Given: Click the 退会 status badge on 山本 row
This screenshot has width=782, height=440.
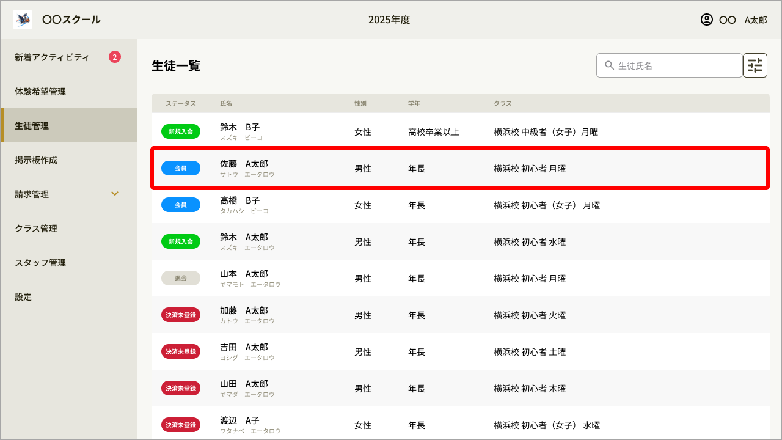Looking at the screenshot, I should (x=181, y=278).
